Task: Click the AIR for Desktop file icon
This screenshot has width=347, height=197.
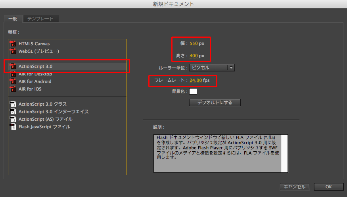Action: [x=13, y=74]
